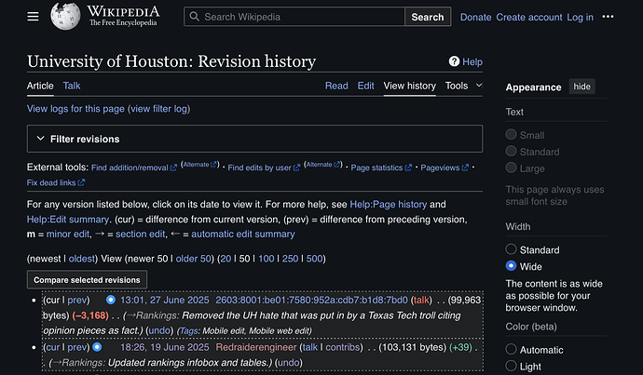Show the older 50 revisions
Image resolution: width=643 pixels, height=375 pixels.
click(x=193, y=259)
